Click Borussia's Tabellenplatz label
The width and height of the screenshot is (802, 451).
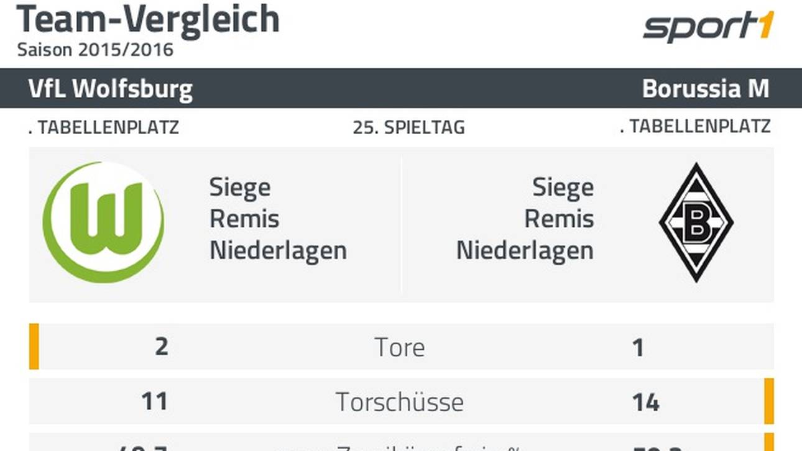[695, 127]
